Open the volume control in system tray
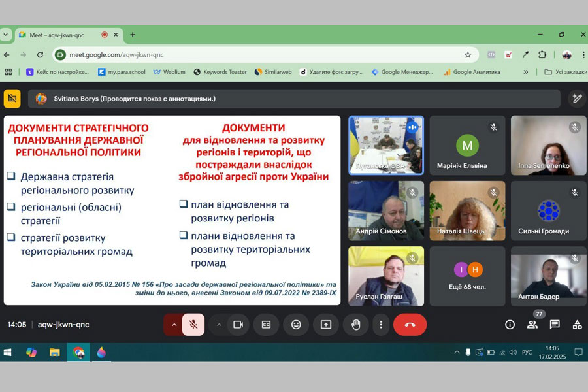Screen dimensions: 588x392 pyautogui.click(x=514, y=352)
